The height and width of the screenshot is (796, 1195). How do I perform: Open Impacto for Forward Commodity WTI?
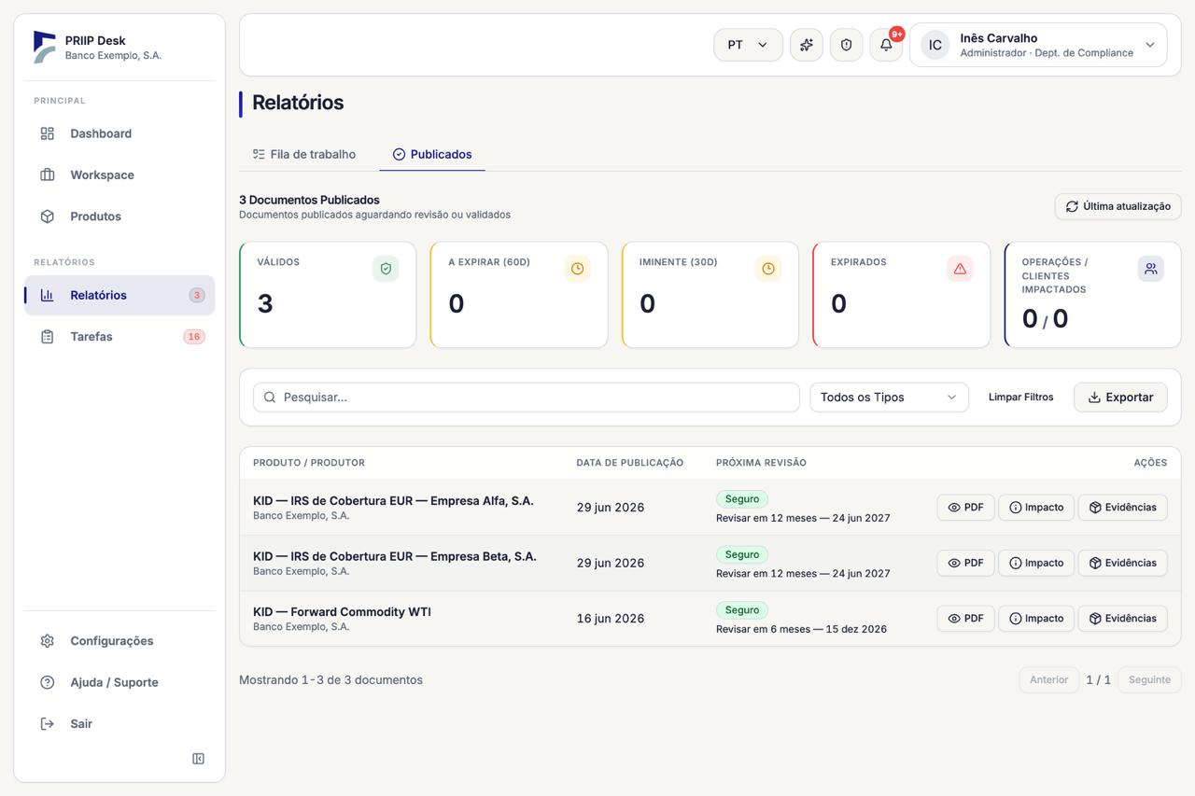coord(1036,619)
